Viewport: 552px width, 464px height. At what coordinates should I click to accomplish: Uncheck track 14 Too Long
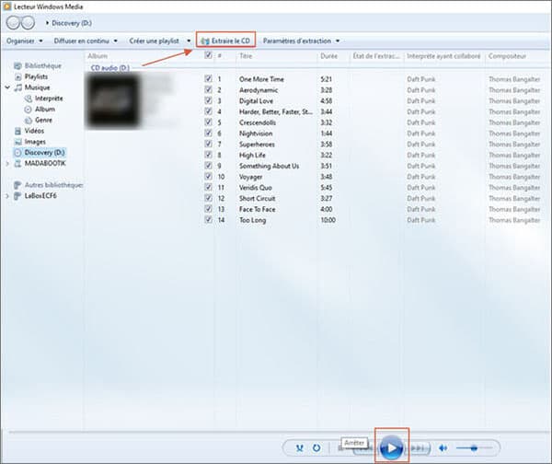(209, 219)
